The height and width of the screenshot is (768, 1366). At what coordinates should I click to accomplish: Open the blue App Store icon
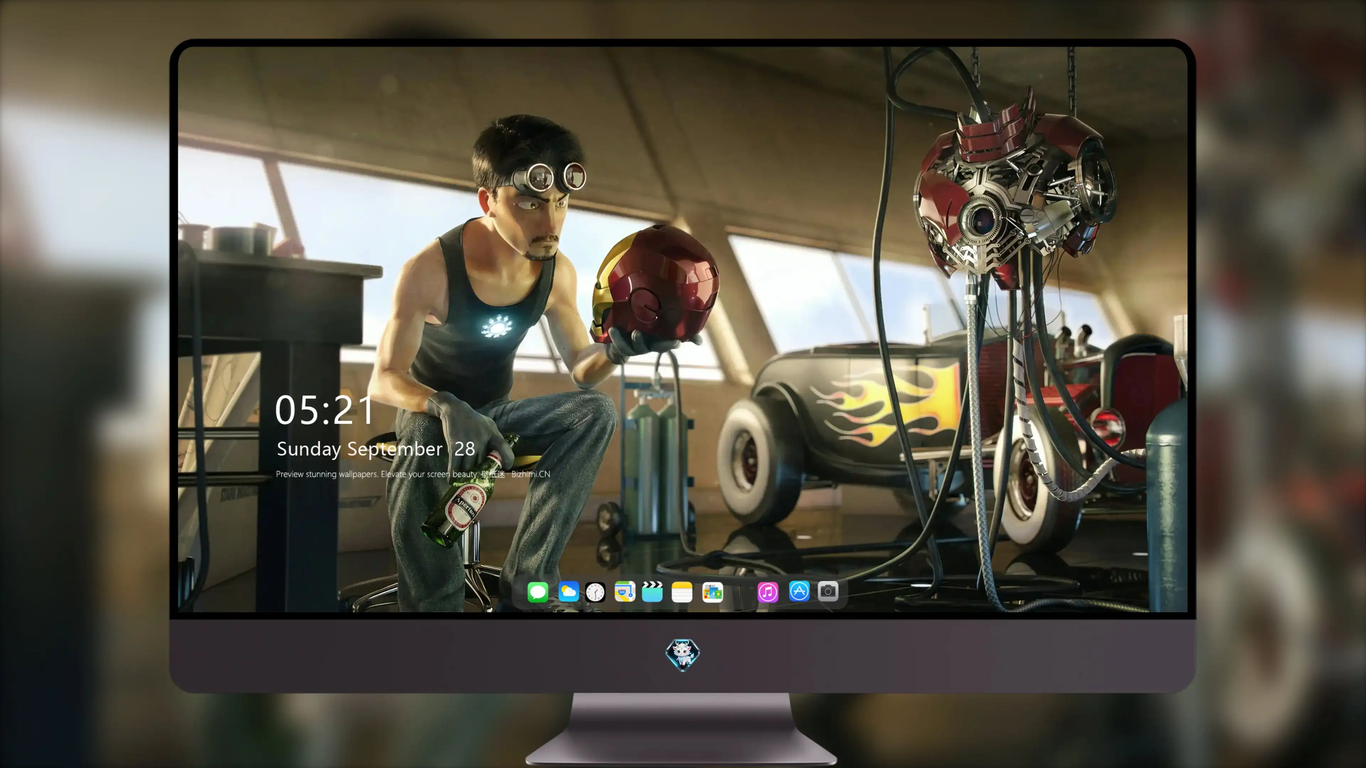coord(799,592)
